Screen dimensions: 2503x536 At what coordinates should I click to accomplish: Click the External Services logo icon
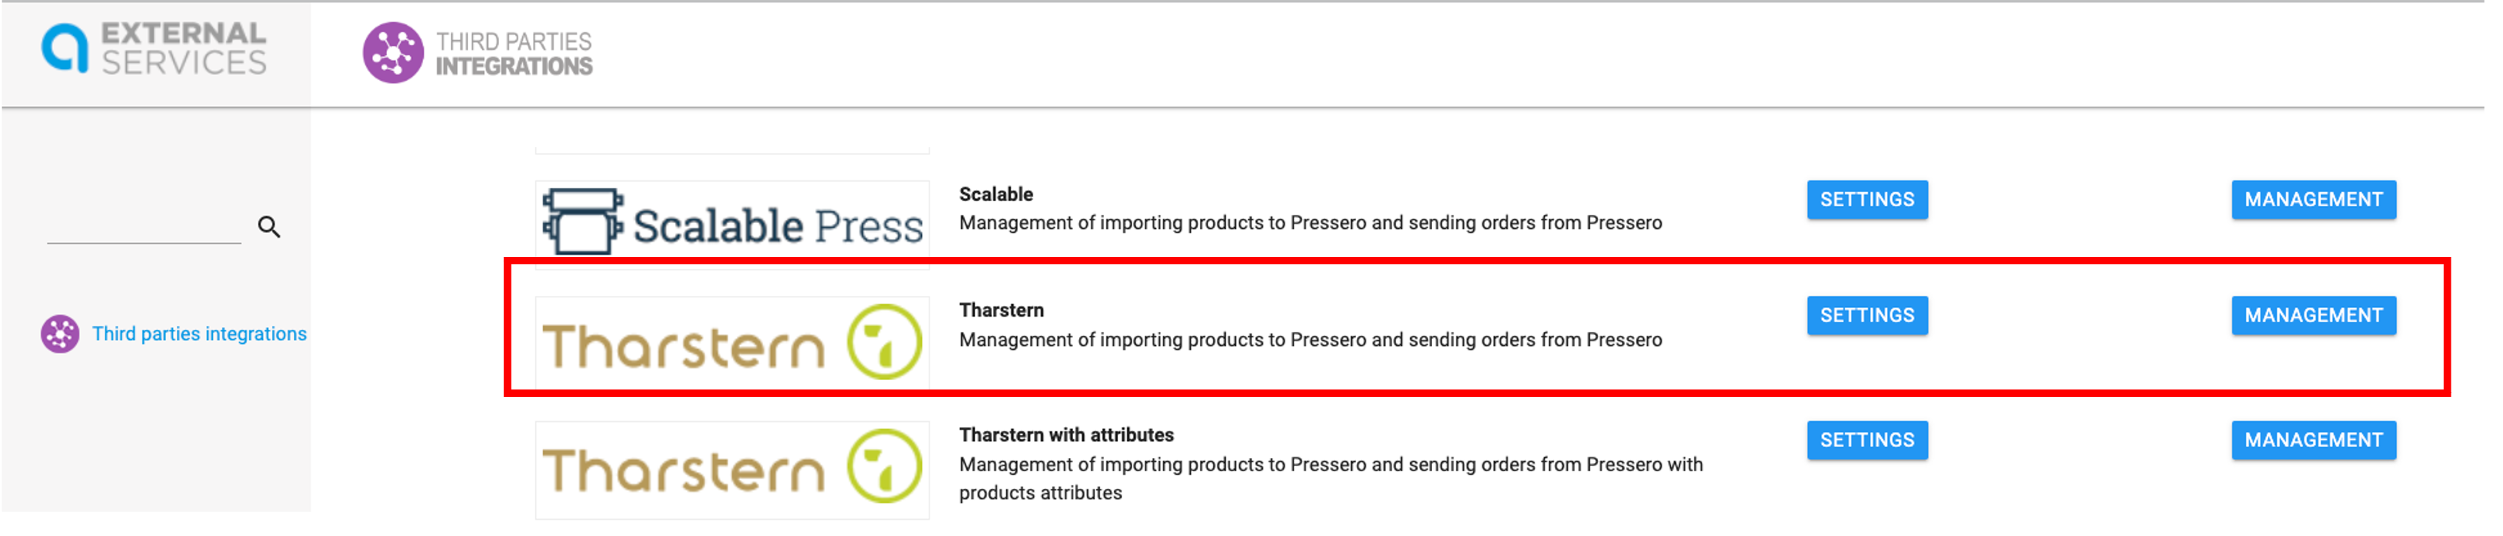click(x=64, y=48)
